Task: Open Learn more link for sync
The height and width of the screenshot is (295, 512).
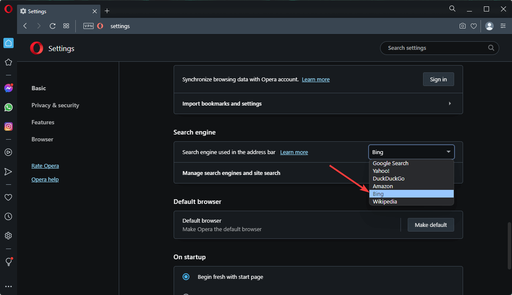Action: [316, 79]
